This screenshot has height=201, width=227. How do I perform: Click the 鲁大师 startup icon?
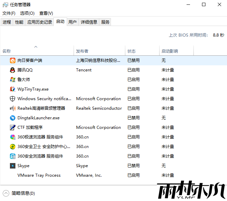pos(12,80)
